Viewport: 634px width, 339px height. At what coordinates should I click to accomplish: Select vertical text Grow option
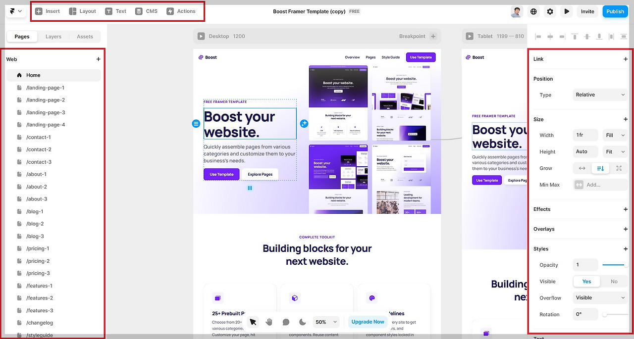click(x=600, y=168)
